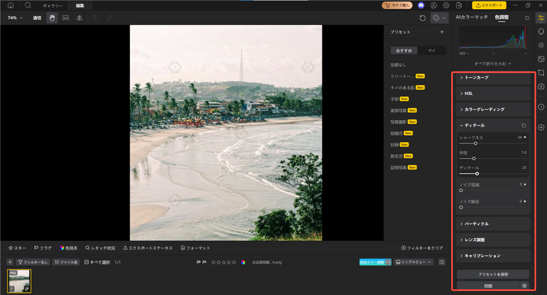This screenshot has height=295, width=547.
Task: Click the シャープネス slider handle
Action: pyautogui.click(x=476, y=143)
